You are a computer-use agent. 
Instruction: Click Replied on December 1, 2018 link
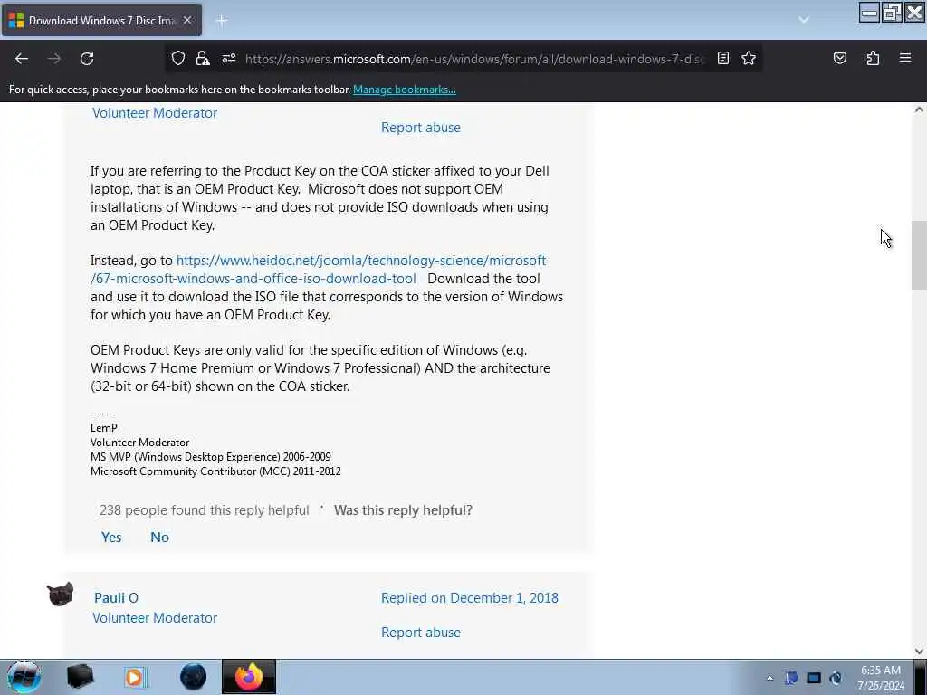(x=470, y=597)
